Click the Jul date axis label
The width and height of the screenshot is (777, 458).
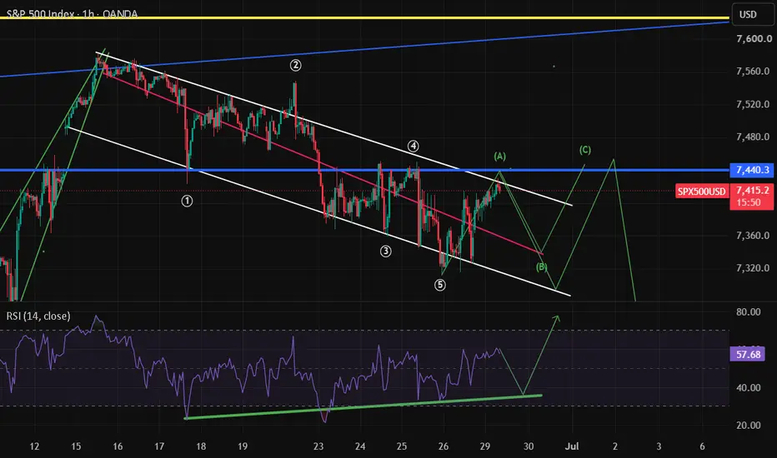pyautogui.click(x=572, y=446)
